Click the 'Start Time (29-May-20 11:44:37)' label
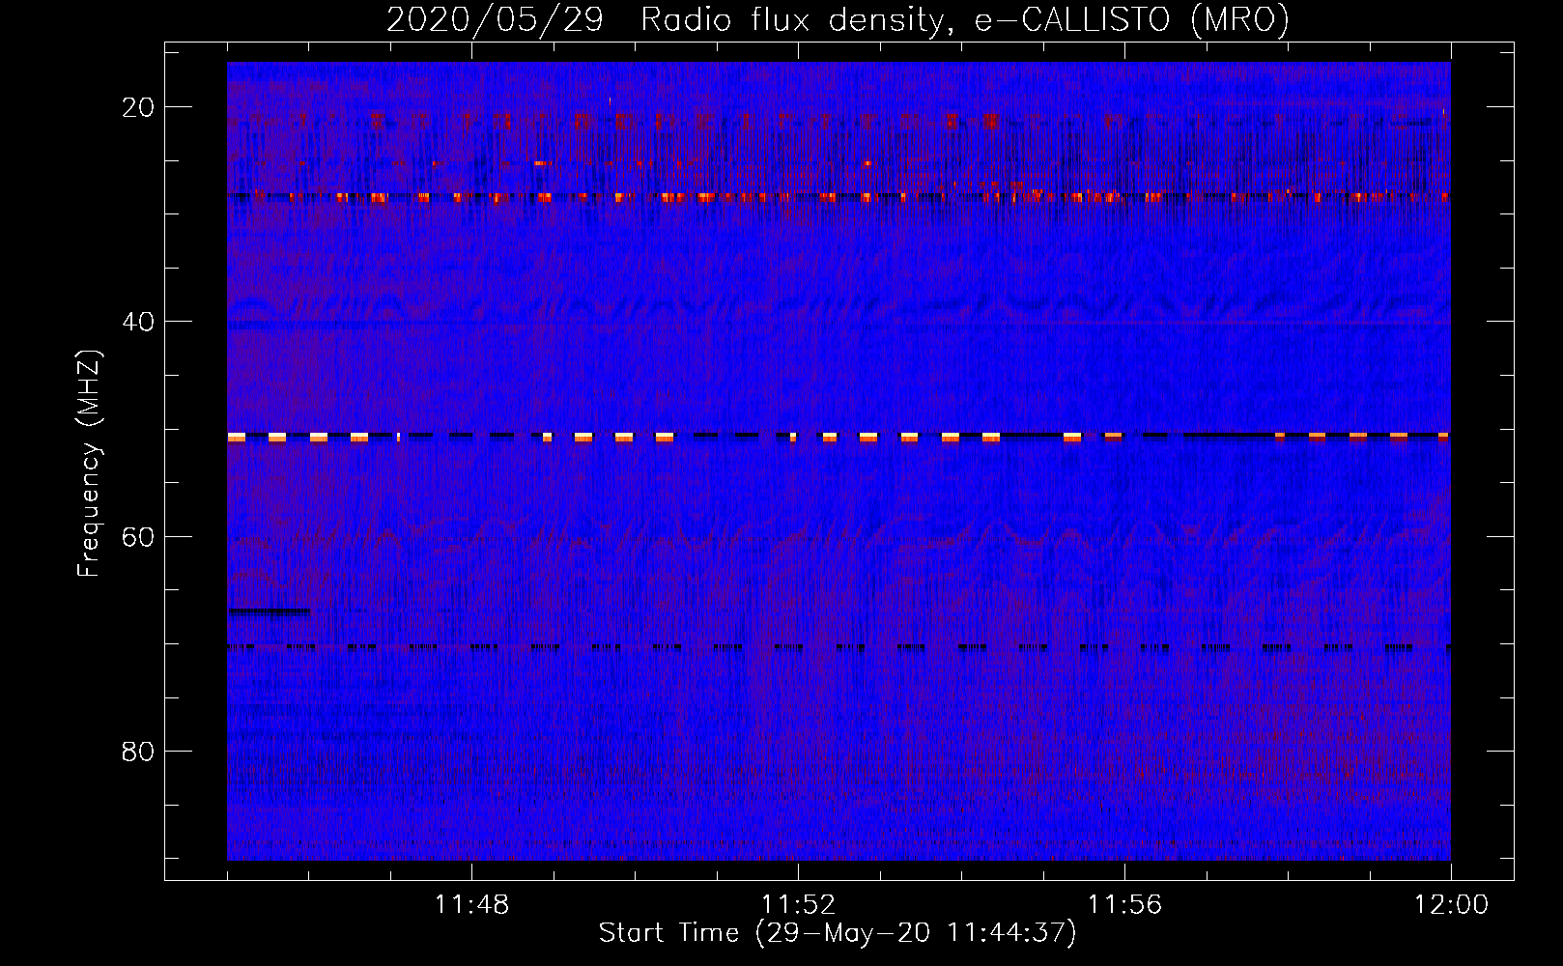 838,933
